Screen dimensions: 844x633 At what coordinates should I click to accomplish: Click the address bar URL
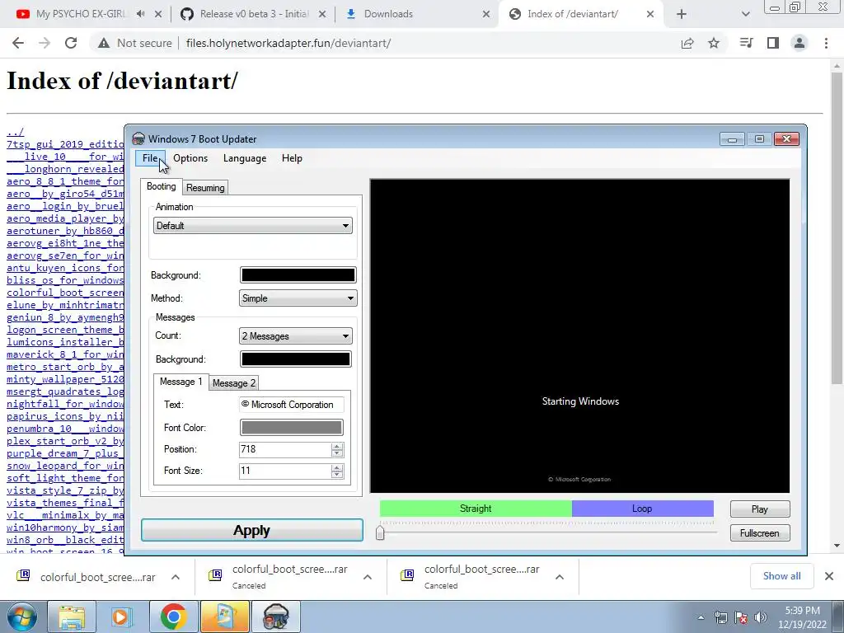click(x=288, y=43)
